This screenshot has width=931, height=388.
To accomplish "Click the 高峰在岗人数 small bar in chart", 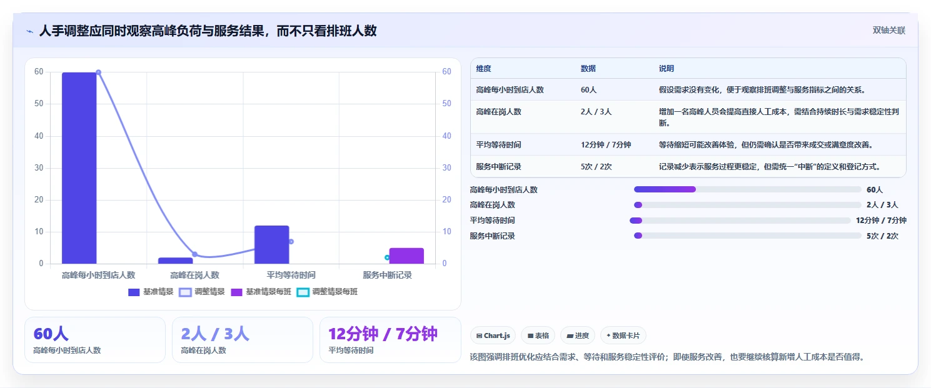I will (176, 261).
